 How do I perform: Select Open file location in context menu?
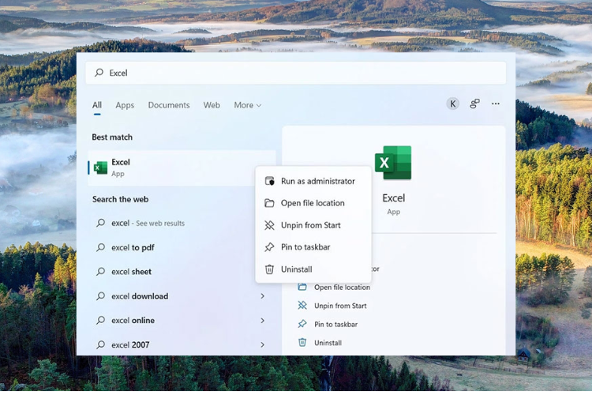313,203
